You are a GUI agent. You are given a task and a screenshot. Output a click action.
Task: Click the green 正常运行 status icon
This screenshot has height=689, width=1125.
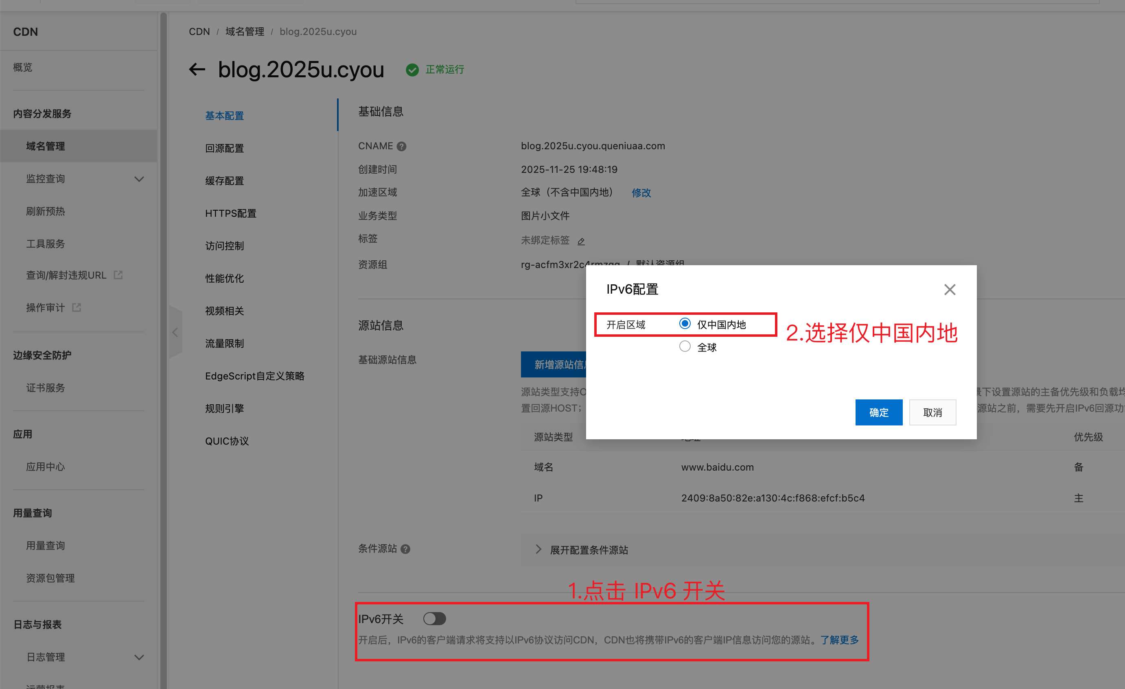coord(413,70)
